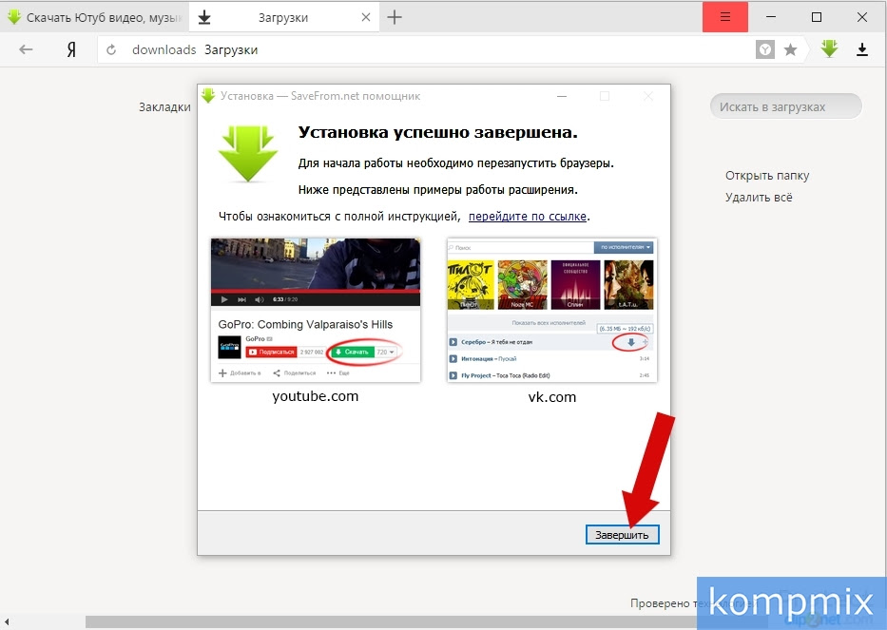Minimize the SaveFrom.net installer dialog

[x=562, y=96]
